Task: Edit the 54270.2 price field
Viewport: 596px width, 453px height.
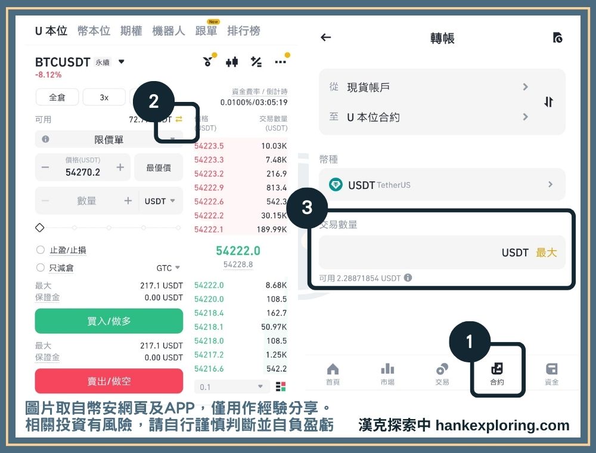Action: pyautogui.click(x=83, y=172)
